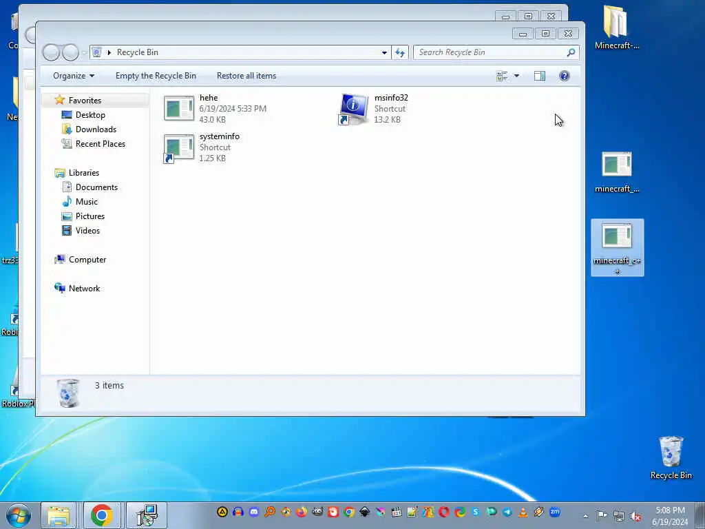Image resolution: width=705 pixels, height=529 pixels.
Task: Click the Audacity headphones icon in taskbar
Action: 238,512
